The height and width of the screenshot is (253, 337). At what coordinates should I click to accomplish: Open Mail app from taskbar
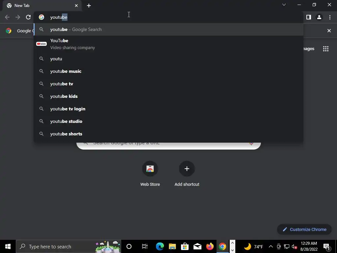coord(197,246)
